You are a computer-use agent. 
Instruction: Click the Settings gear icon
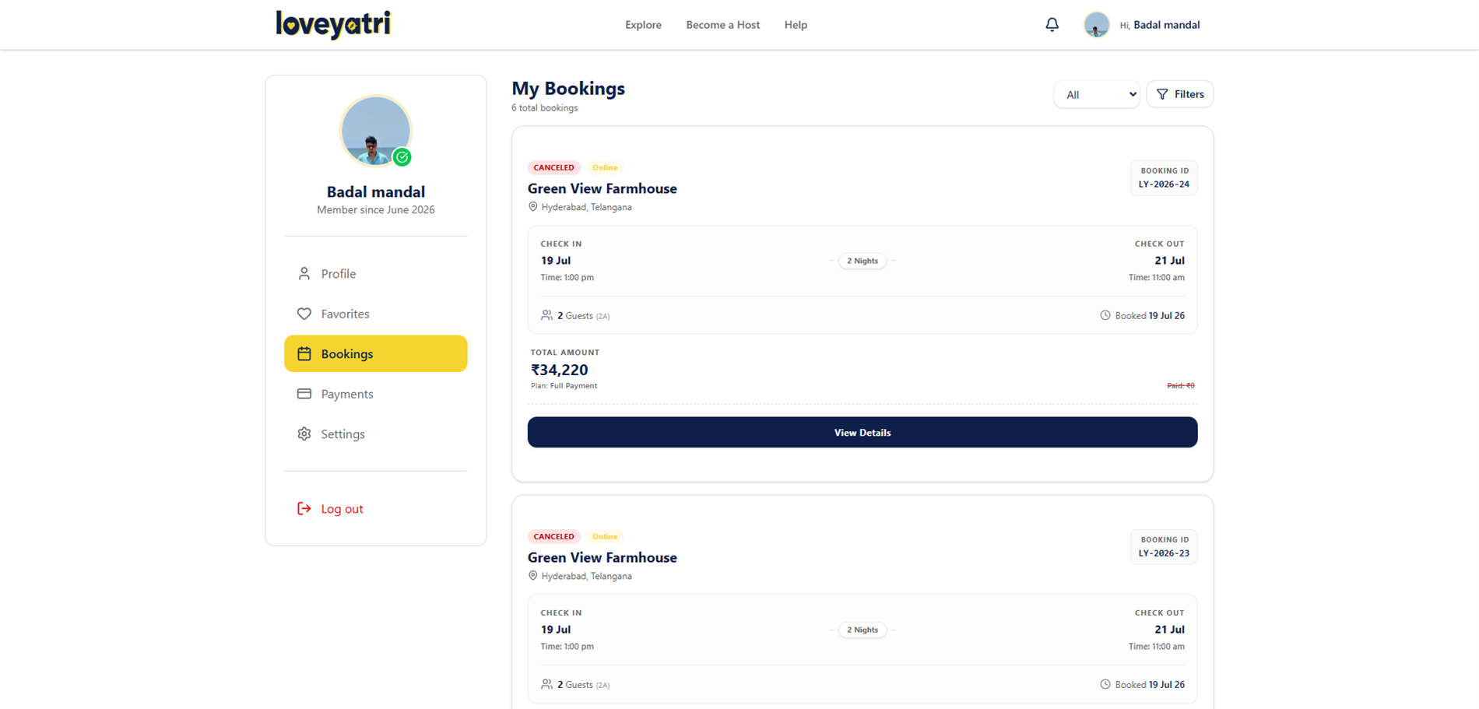tap(304, 434)
